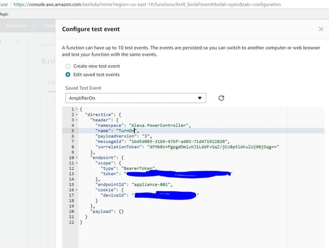Collapse the "header" block on line 3
Image resolution: width=329 pixels, height=248 pixels.
pos(76,120)
